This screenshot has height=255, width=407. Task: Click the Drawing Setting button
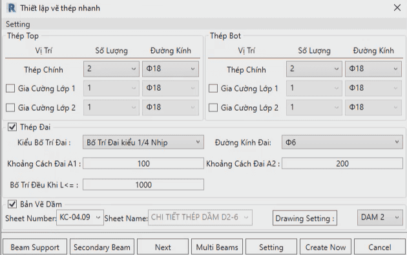[x=305, y=218]
